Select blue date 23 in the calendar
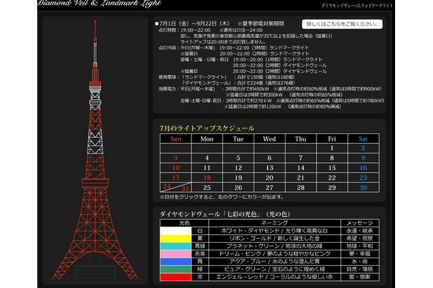433x288 pixels. coord(363,178)
